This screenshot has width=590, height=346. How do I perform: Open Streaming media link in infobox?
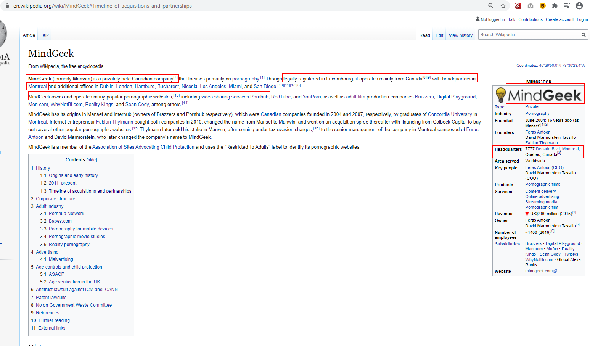(541, 202)
